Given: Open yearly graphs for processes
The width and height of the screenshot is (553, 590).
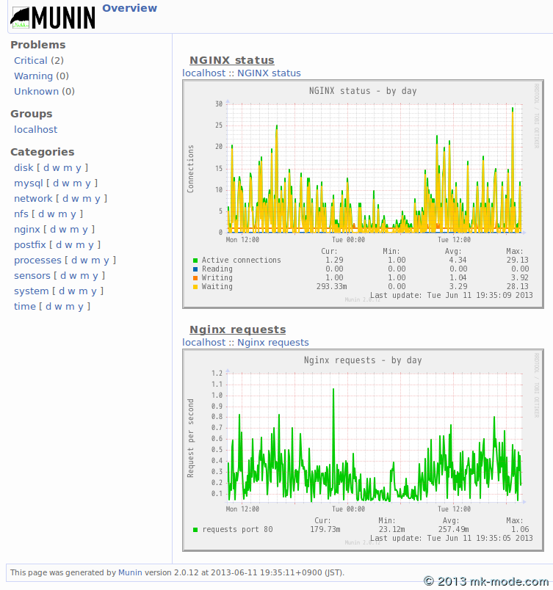Looking at the screenshot, I should pyautogui.click(x=106, y=261).
